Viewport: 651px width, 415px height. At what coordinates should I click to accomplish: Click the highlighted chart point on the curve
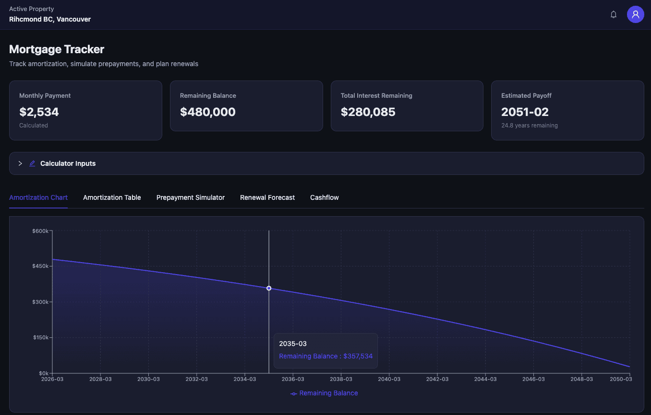269,288
